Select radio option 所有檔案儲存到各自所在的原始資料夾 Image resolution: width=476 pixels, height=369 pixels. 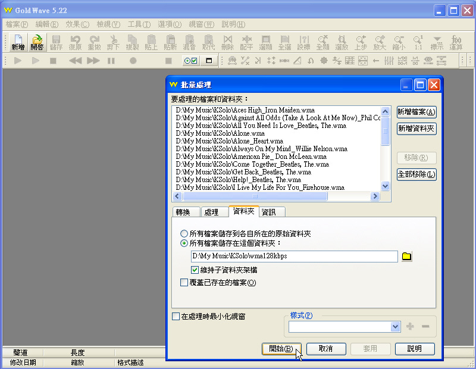coord(184,234)
